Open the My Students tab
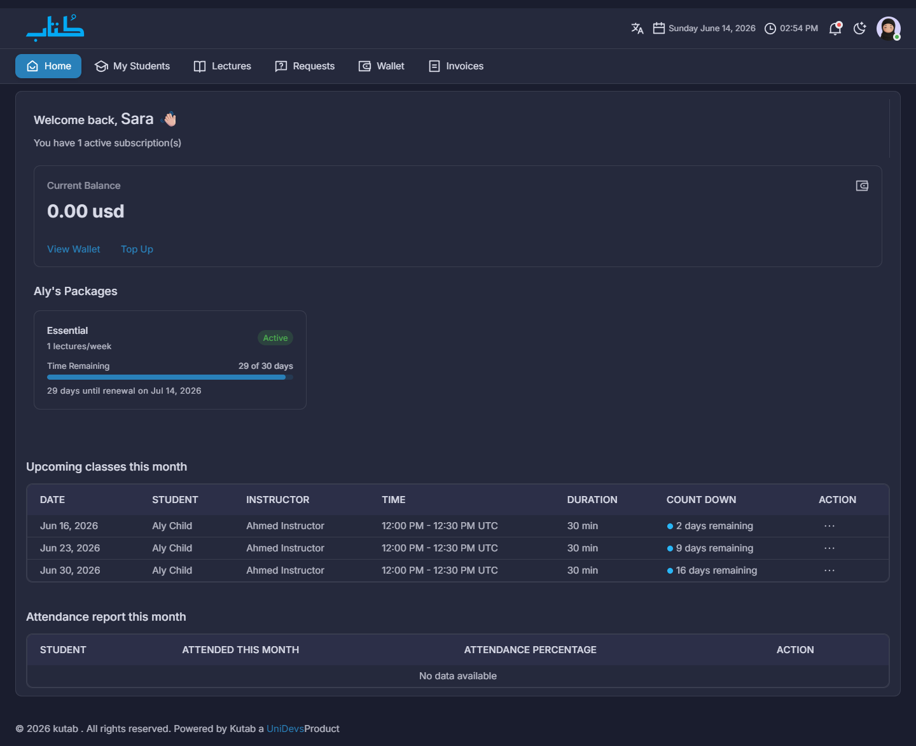The height and width of the screenshot is (746, 916). (132, 66)
